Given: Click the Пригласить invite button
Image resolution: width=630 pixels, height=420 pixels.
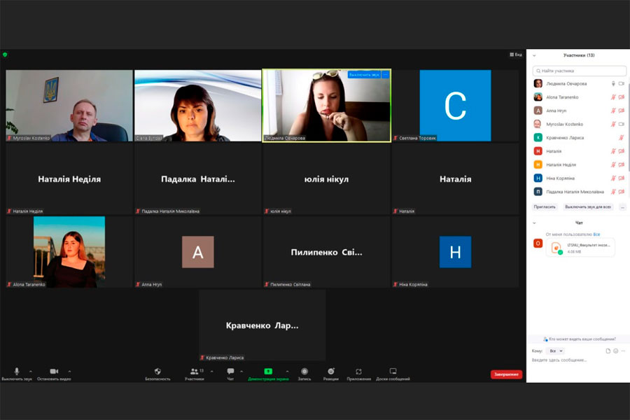Looking at the screenshot, I should (545, 207).
